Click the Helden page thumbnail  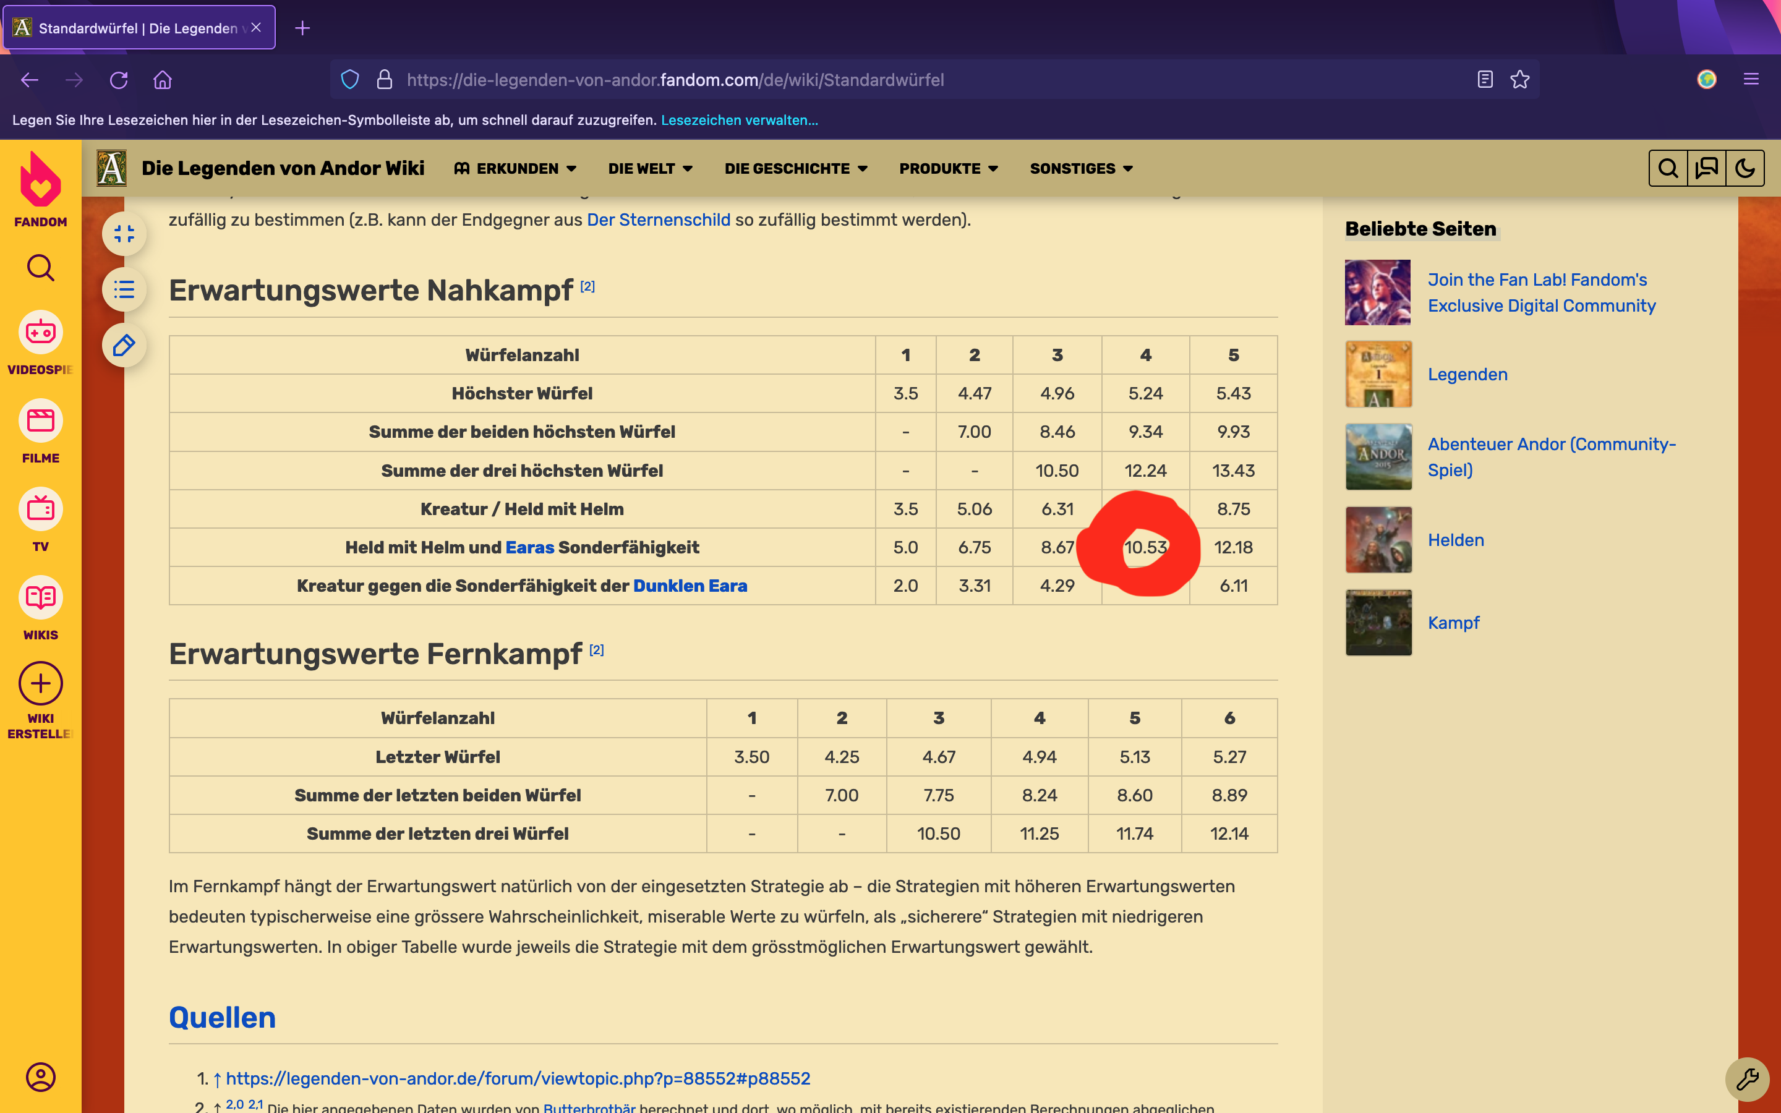point(1378,540)
